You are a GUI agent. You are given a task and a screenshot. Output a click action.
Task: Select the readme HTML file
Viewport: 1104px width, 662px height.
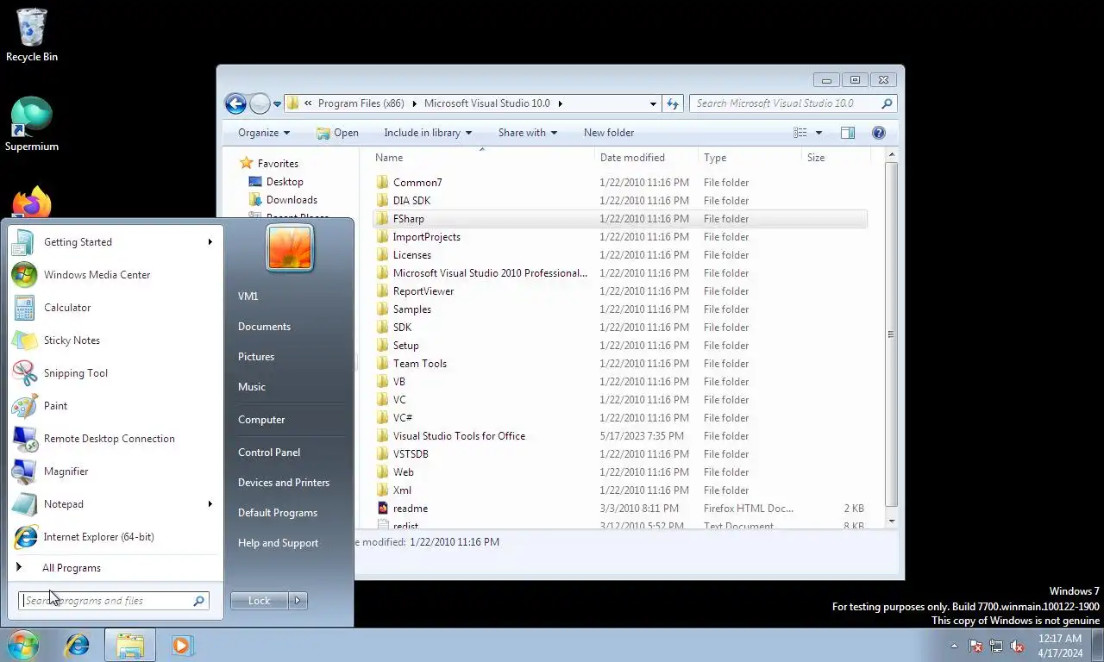click(411, 509)
